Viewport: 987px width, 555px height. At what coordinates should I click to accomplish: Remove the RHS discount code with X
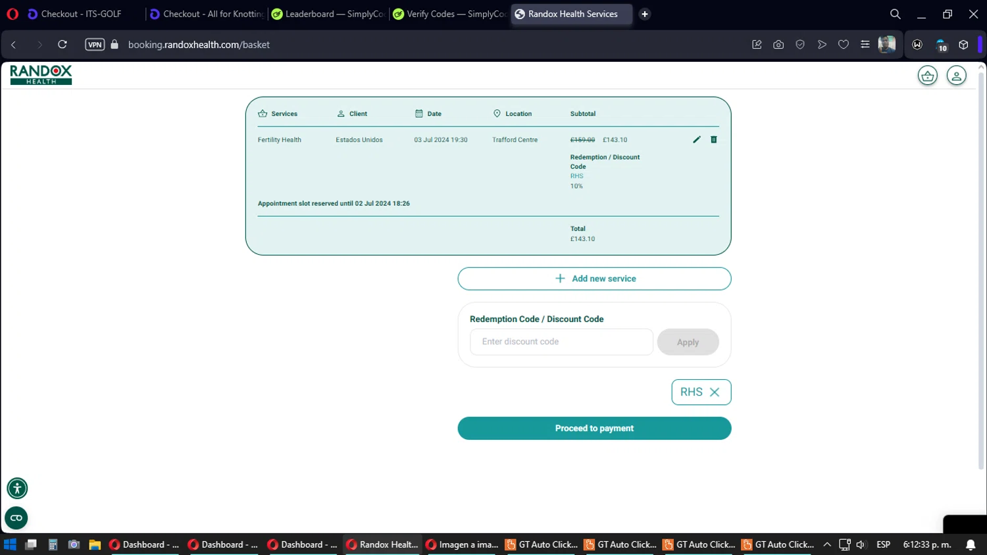click(x=715, y=392)
